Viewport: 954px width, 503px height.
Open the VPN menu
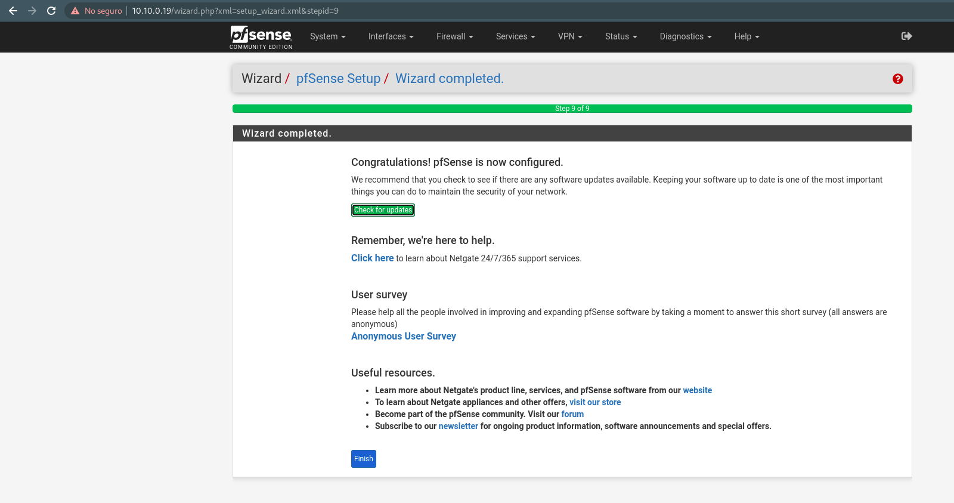point(569,36)
